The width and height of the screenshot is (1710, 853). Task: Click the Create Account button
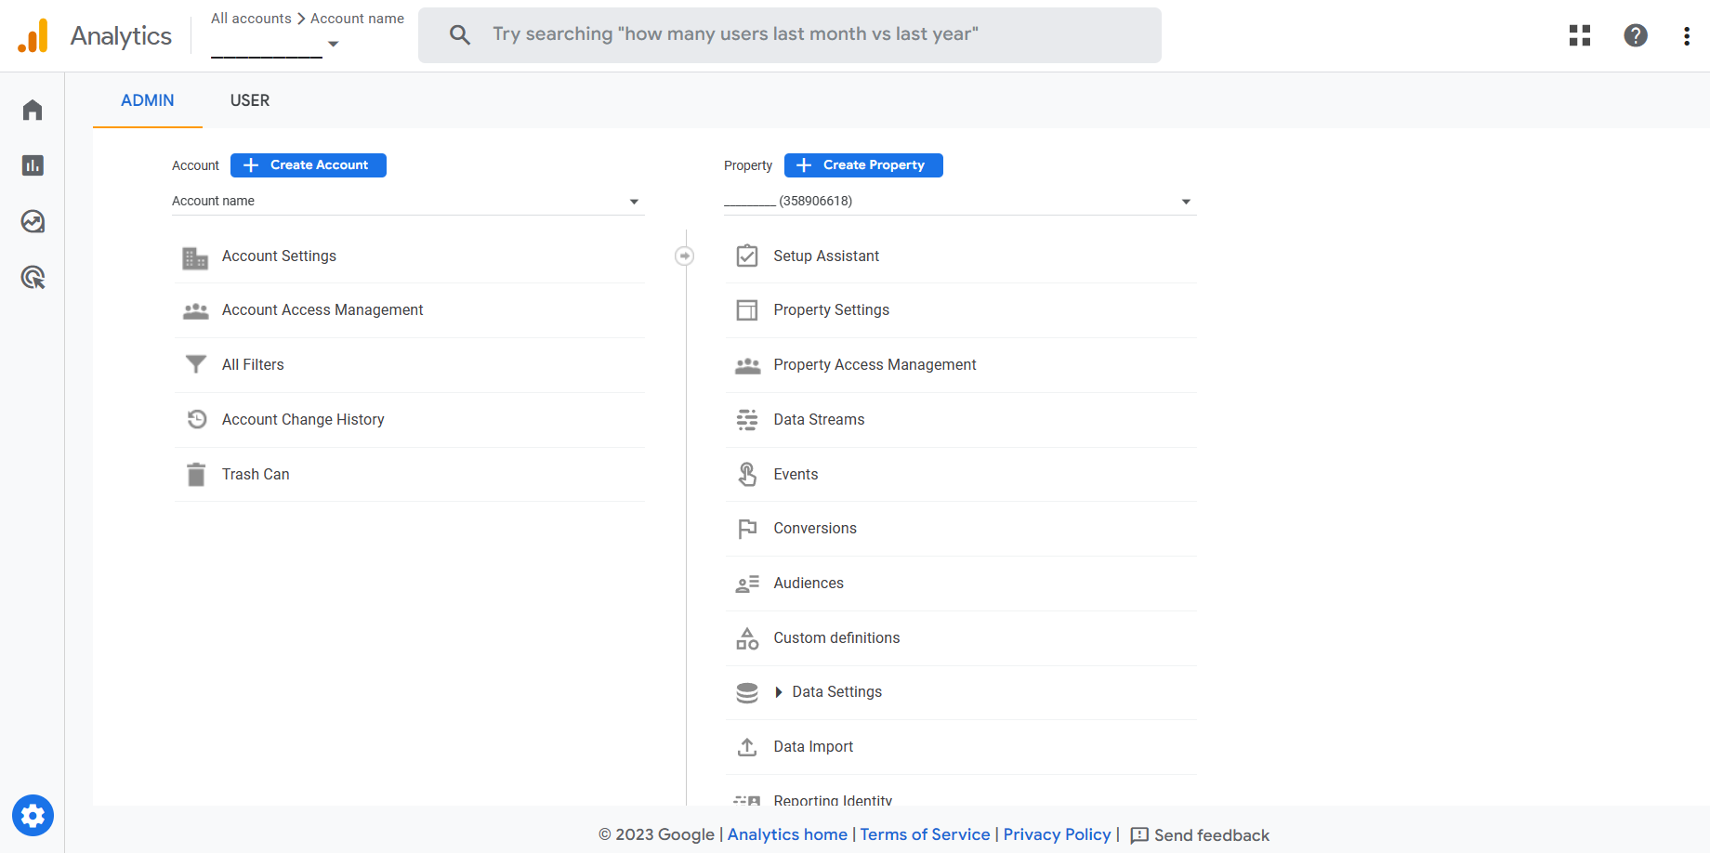click(x=309, y=165)
